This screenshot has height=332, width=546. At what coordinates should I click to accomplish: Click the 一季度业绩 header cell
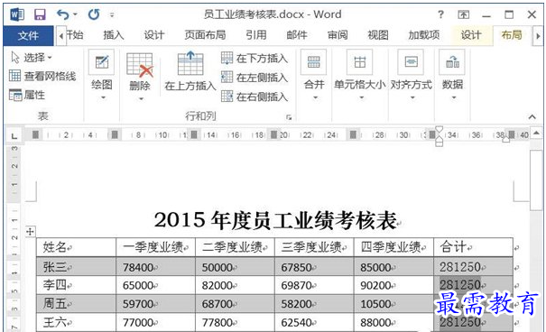tap(155, 247)
